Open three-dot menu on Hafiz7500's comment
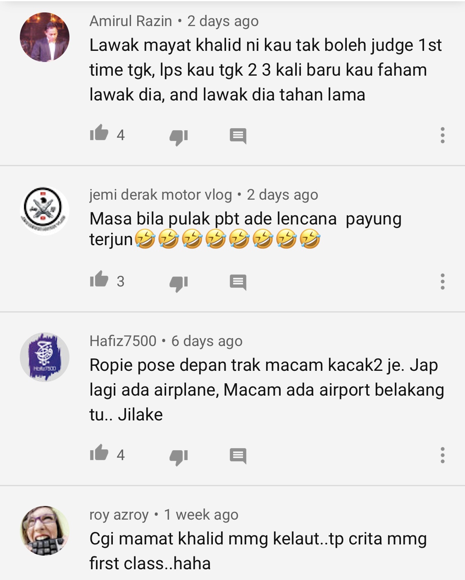The width and height of the screenshot is (465, 580). (443, 455)
